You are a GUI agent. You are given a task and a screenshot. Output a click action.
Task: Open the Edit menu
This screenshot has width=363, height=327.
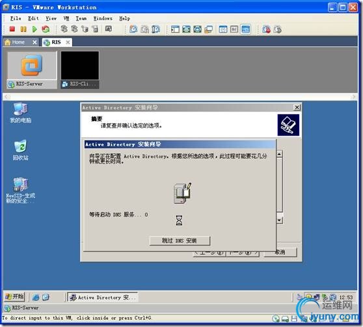(33, 18)
